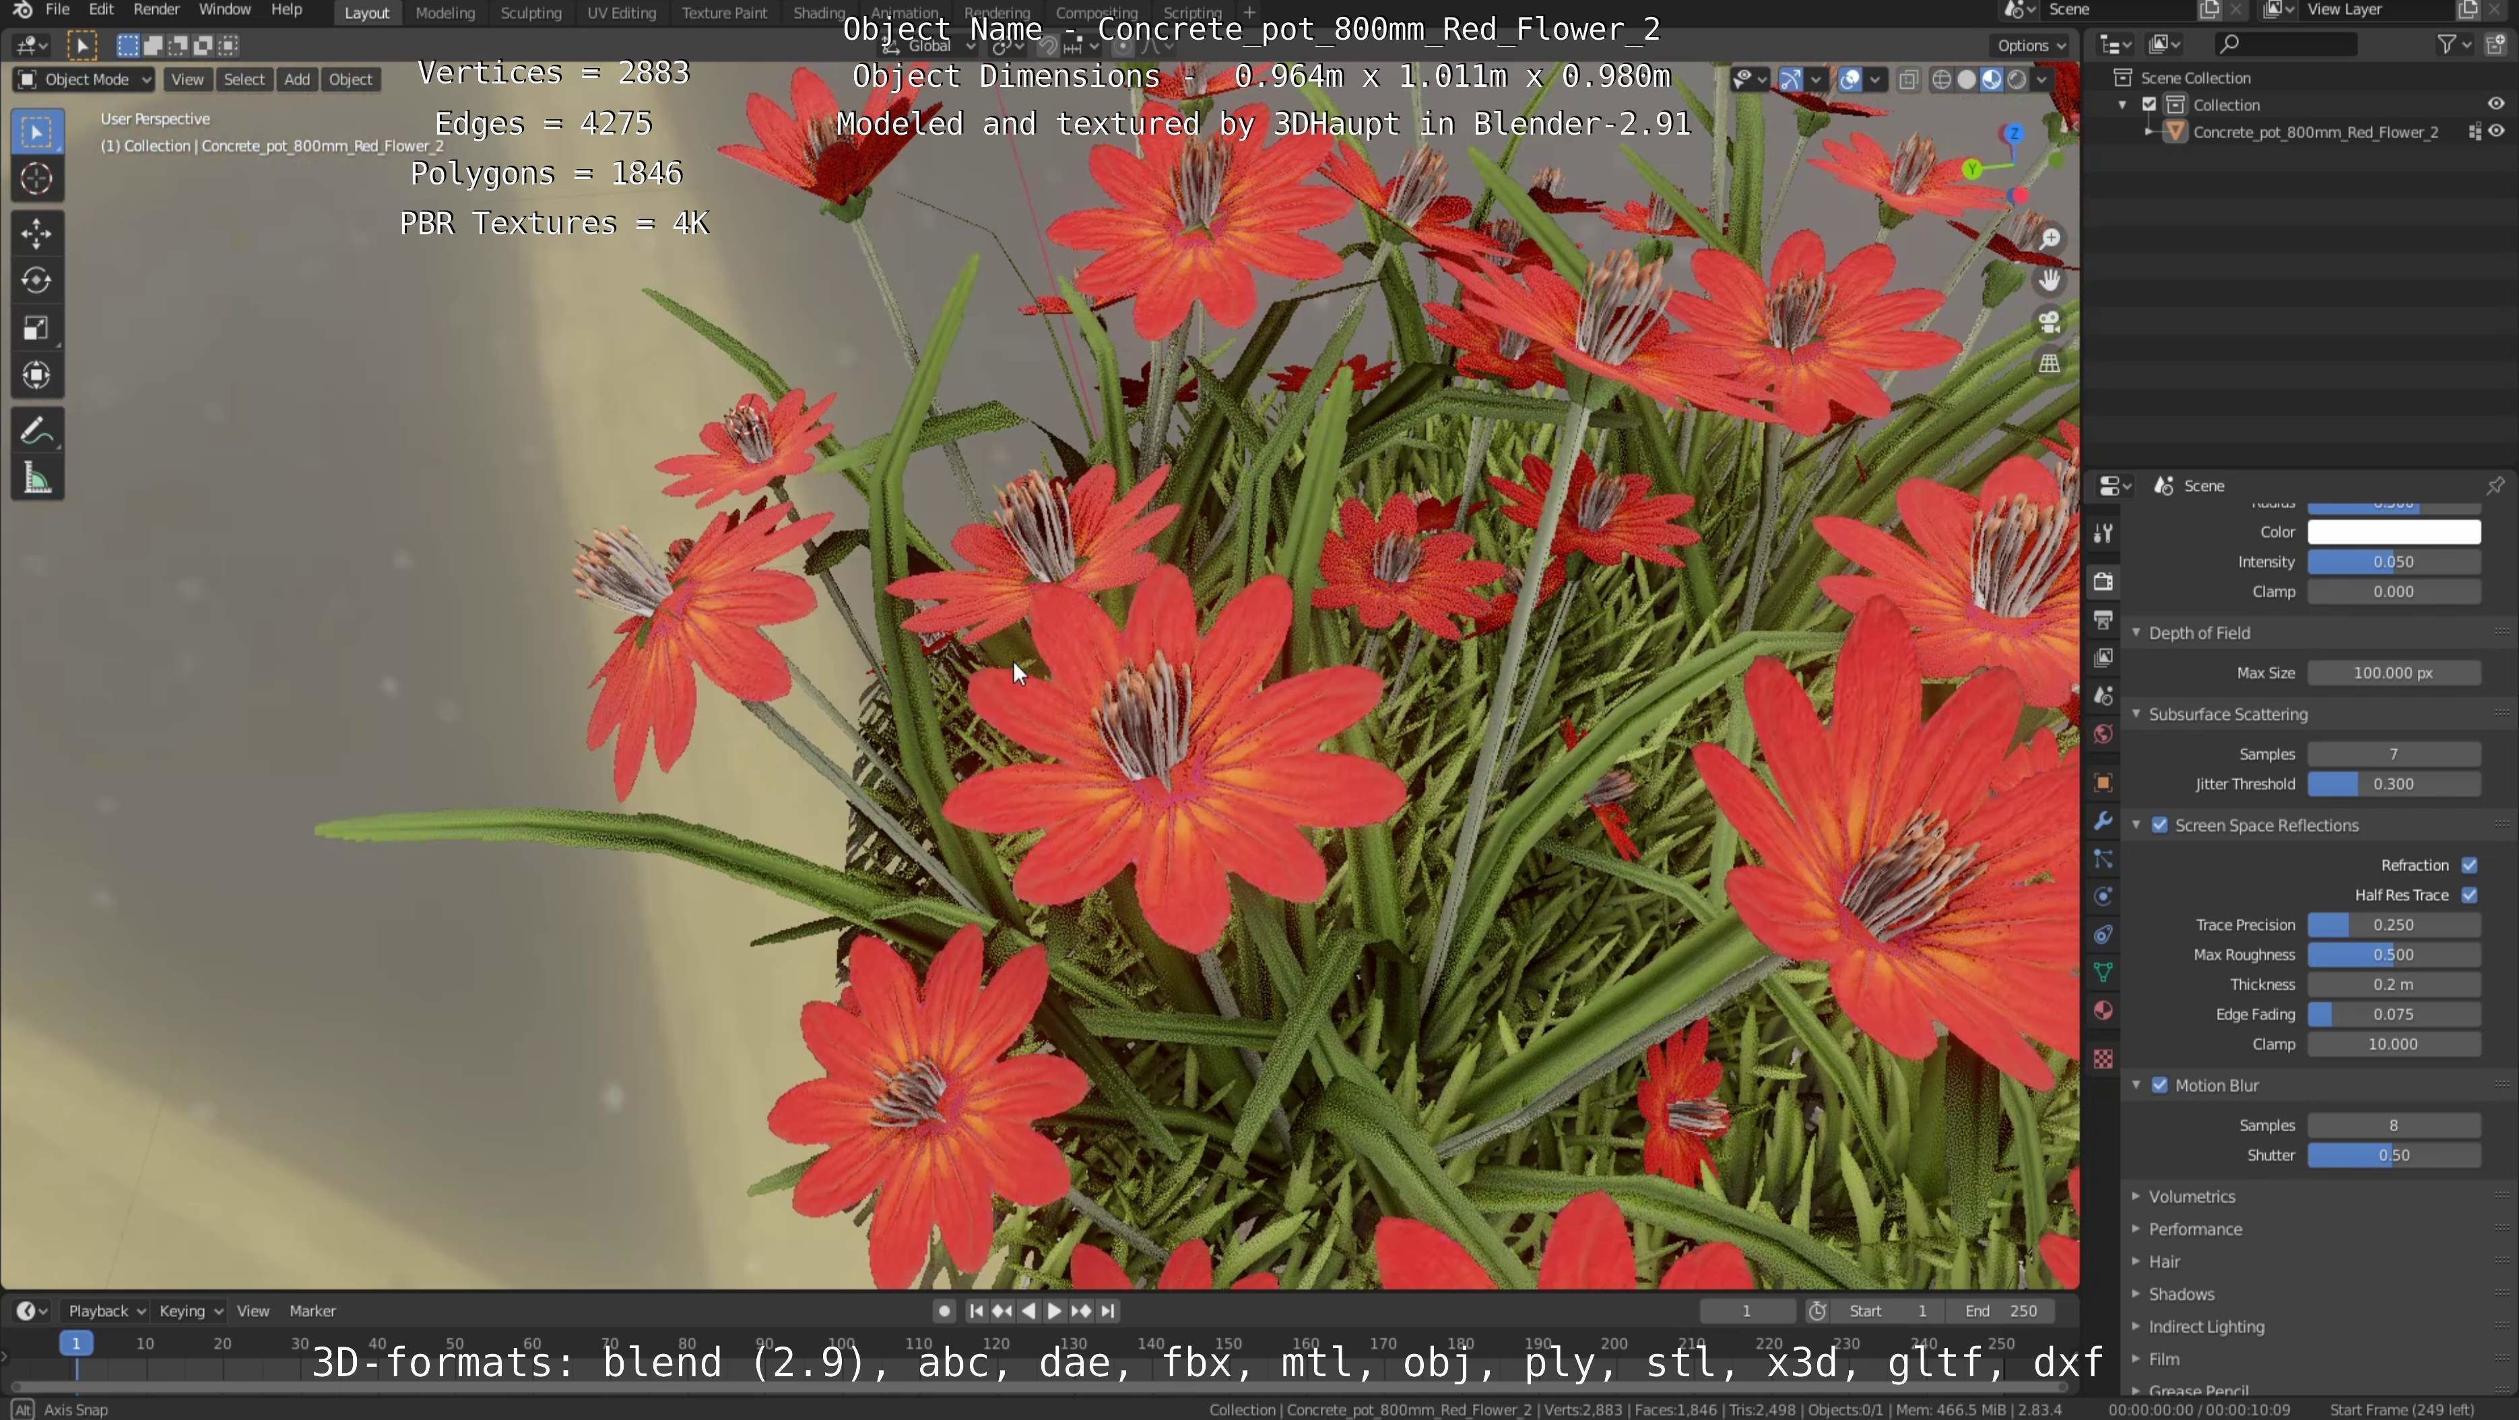Open the Output properties tab icon
Image resolution: width=2519 pixels, height=1420 pixels.
tap(2103, 619)
